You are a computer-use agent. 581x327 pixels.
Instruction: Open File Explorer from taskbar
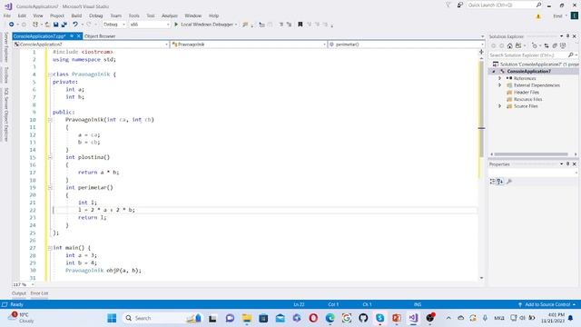(247, 318)
